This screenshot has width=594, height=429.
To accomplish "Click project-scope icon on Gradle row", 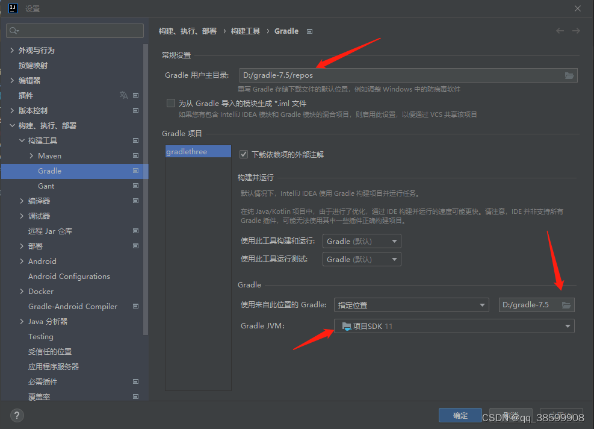I will tap(135, 171).
